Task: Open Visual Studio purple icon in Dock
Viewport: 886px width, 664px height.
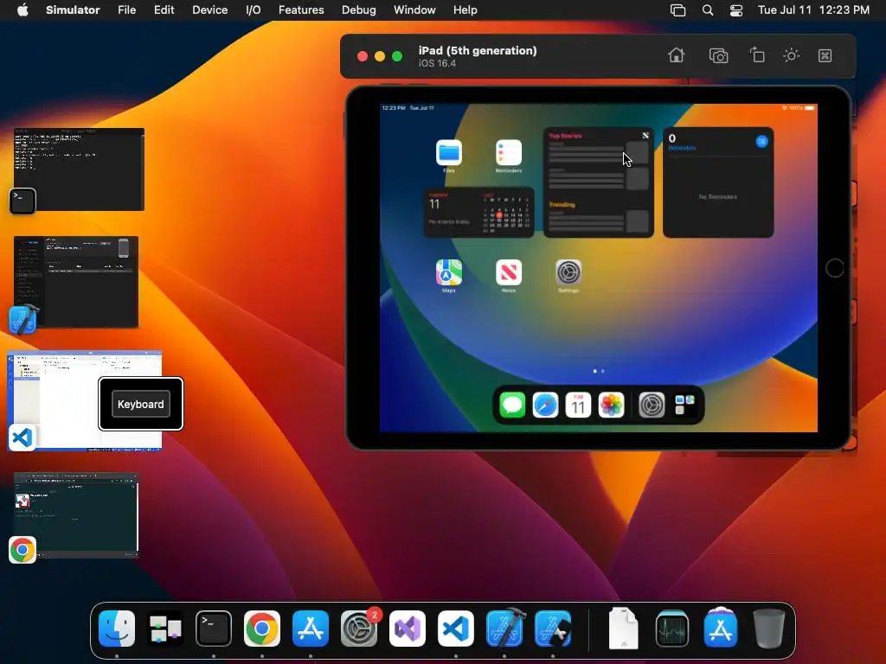Action: [x=408, y=629]
